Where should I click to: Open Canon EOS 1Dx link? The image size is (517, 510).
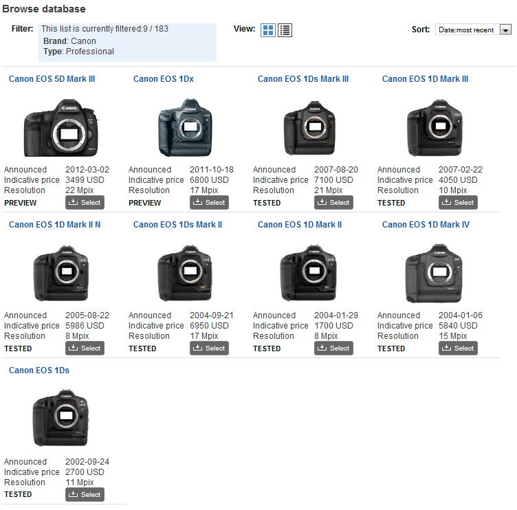pyautogui.click(x=163, y=79)
